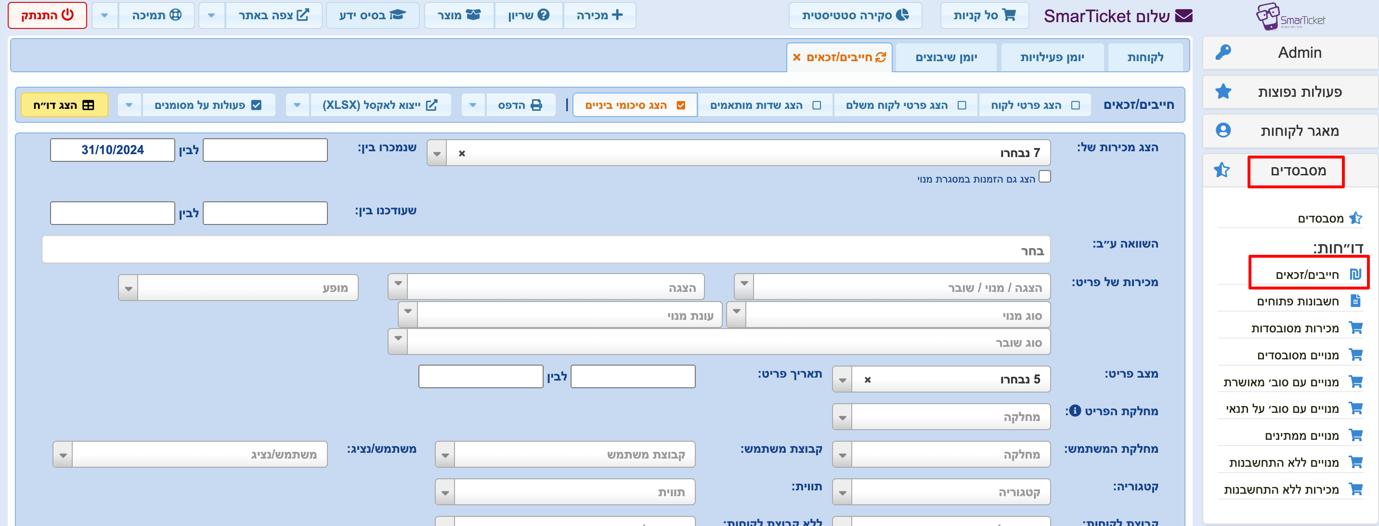Clear the 7 נבחרו selection with X

[461, 154]
